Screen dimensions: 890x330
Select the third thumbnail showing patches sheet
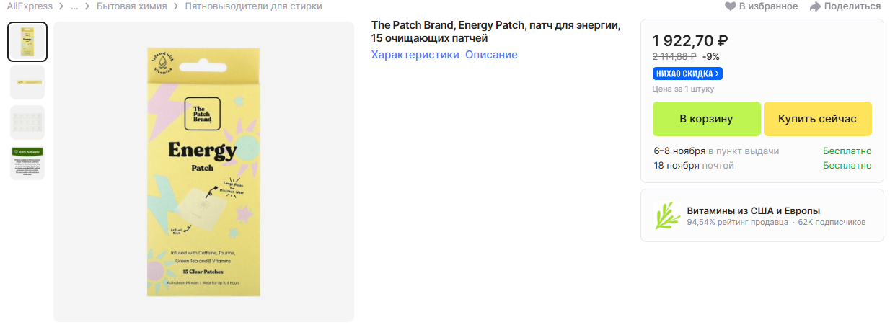27,122
